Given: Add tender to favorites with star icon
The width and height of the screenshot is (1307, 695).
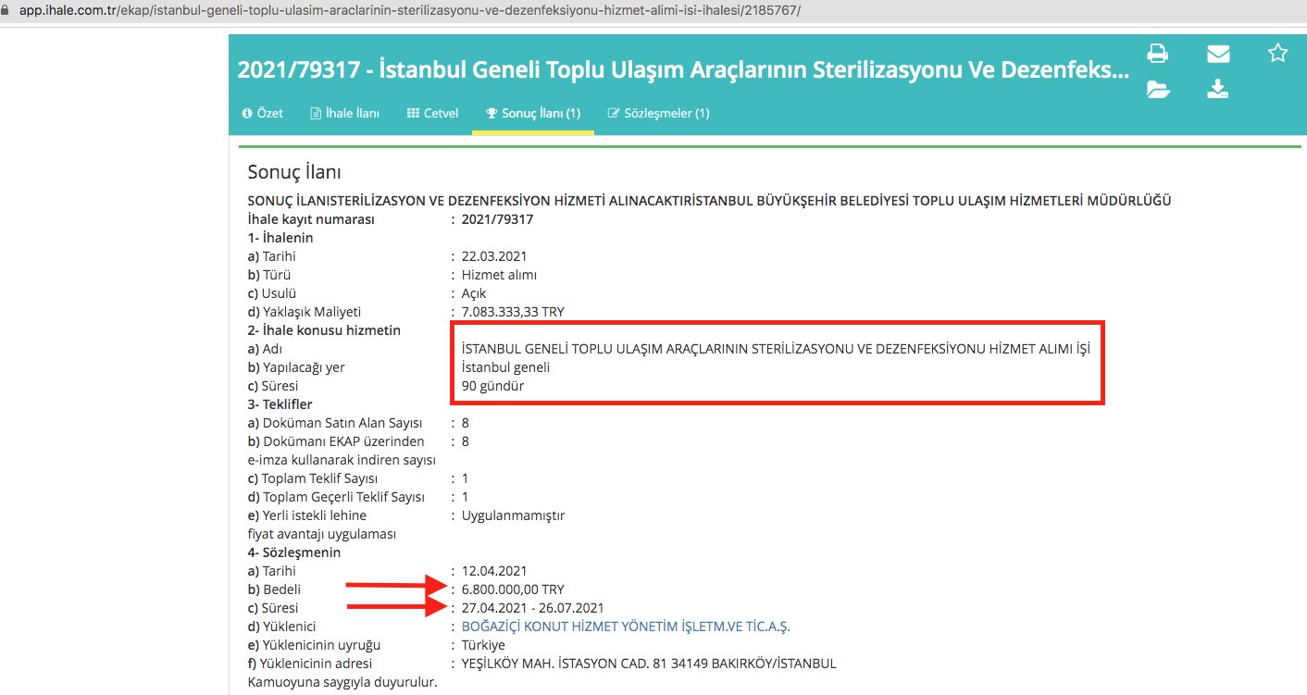Looking at the screenshot, I should 1277,53.
